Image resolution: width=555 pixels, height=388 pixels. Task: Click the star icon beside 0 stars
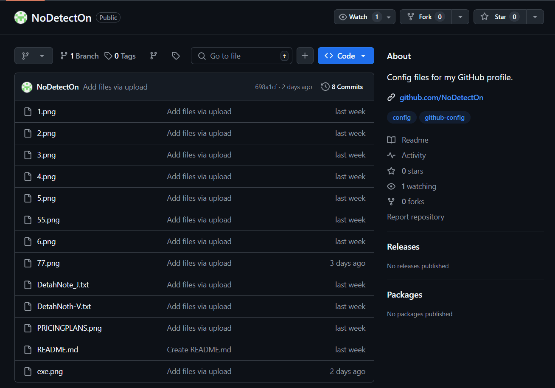coord(391,171)
